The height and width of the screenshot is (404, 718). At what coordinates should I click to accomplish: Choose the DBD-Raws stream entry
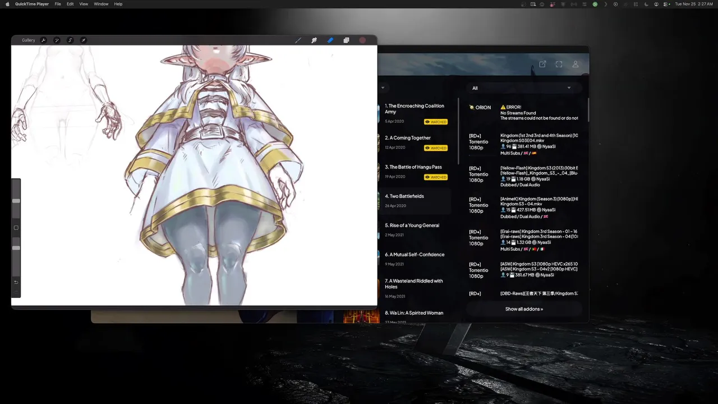pyautogui.click(x=523, y=293)
